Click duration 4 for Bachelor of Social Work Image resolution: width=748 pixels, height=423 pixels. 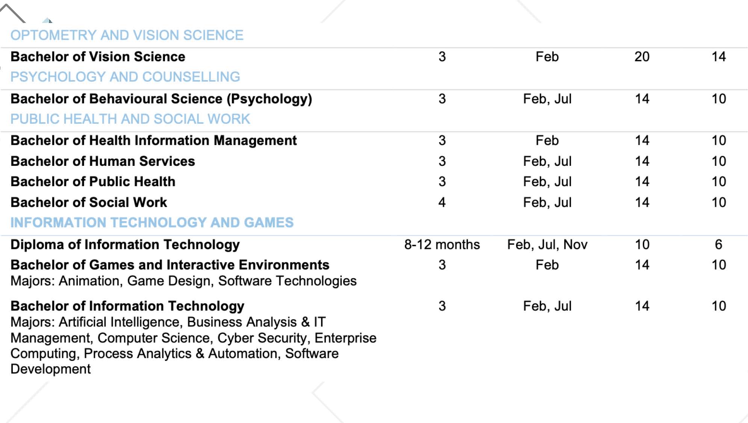tap(442, 202)
